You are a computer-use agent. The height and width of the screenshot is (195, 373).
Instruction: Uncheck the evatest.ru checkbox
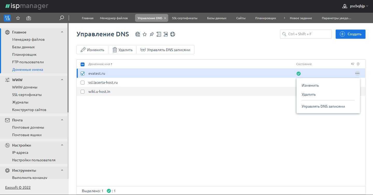(82, 73)
